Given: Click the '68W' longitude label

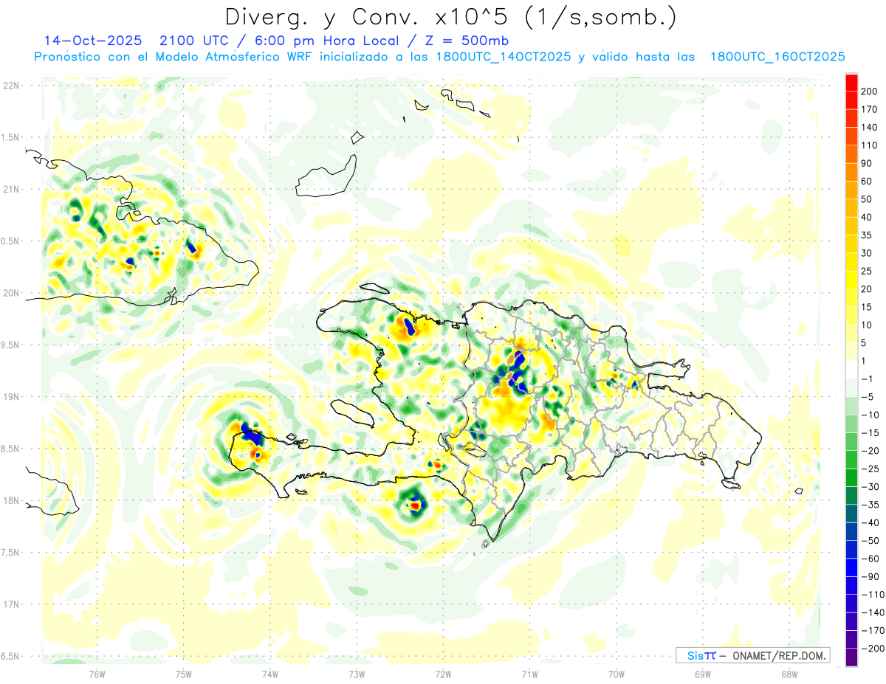Looking at the screenshot, I should click(789, 674).
